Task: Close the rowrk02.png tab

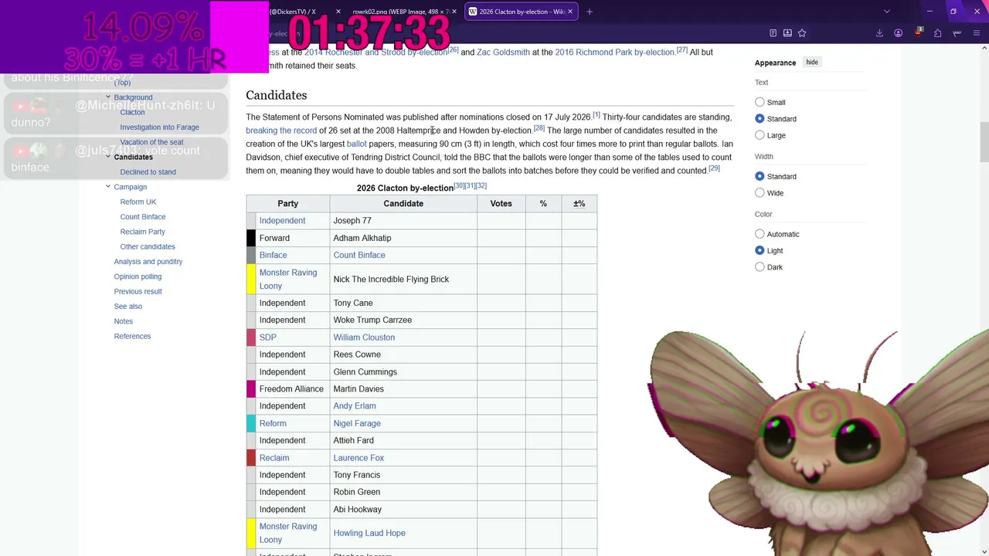Action: pyautogui.click(x=454, y=12)
